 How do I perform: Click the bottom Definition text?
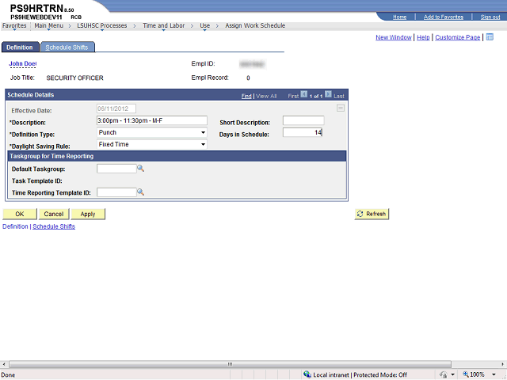(15, 226)
